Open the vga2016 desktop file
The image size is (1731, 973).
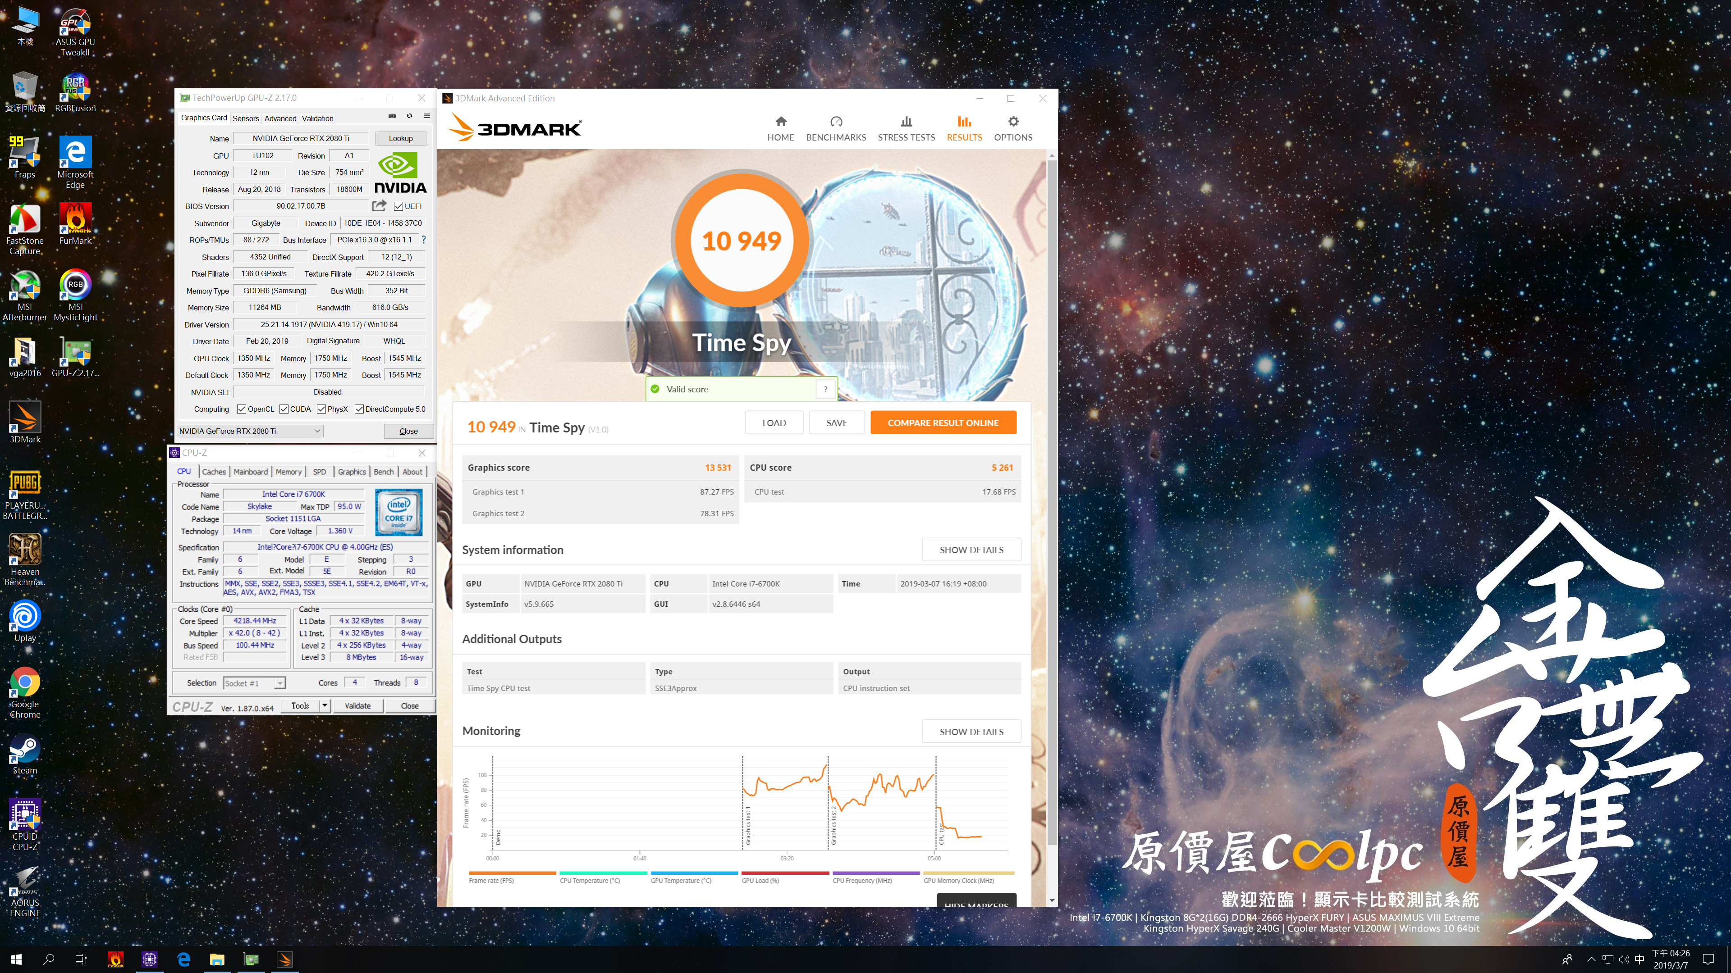coord(25,357)
